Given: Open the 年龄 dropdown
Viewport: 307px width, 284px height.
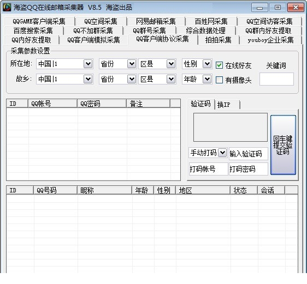Looking at the screenshot, I should pos(207,79).
